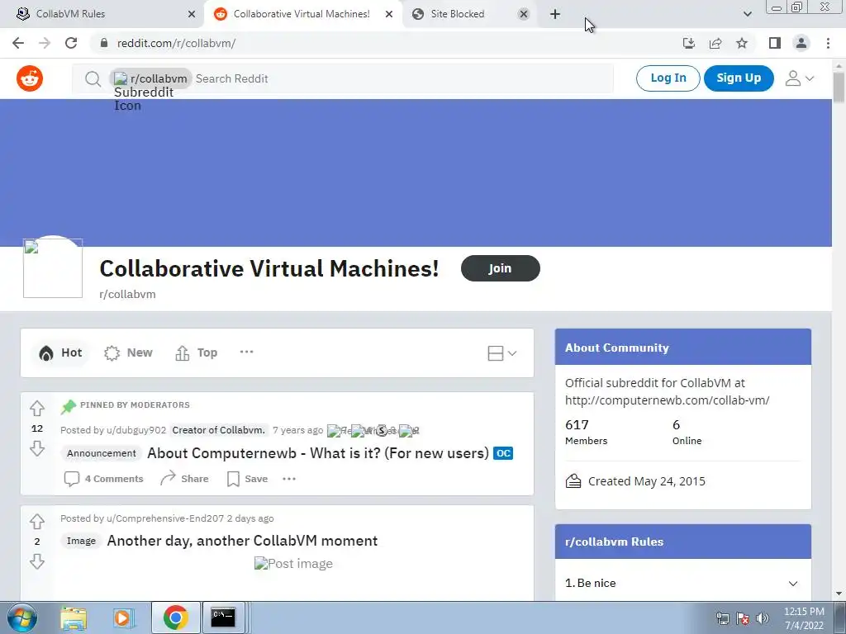
Task: Downvote Another day, another CollabVM moment post
Action: click(x=36, y=561)
